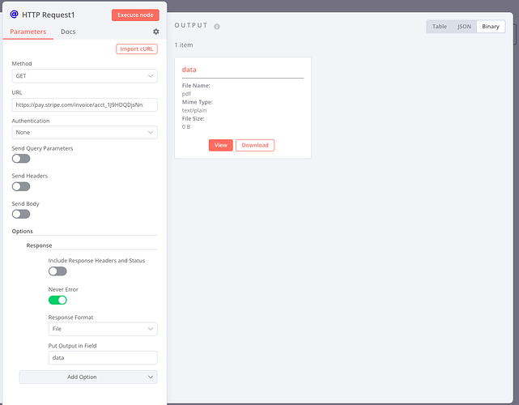Turn on the Send Body toggle

click(21, 214)
